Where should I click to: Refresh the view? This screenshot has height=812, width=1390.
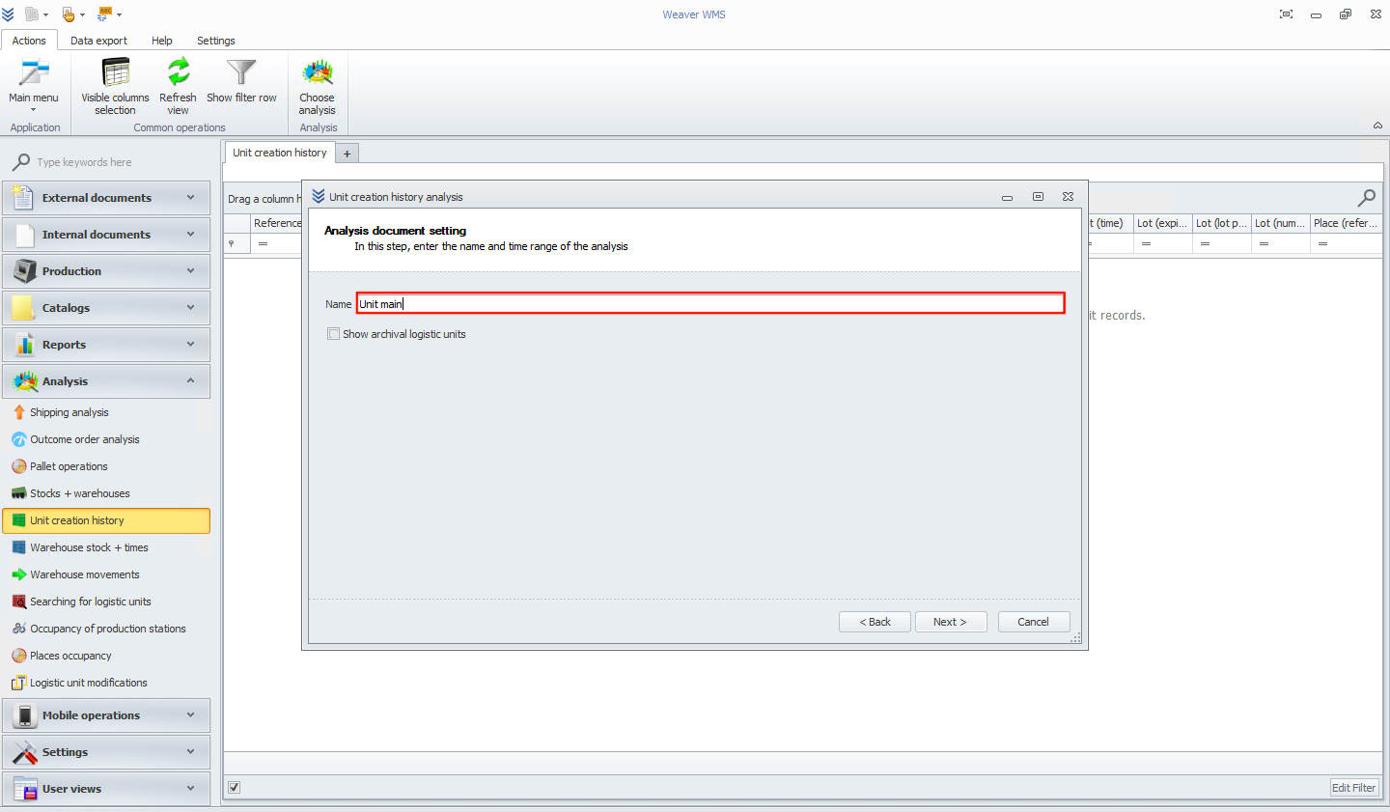click(178, 86)
